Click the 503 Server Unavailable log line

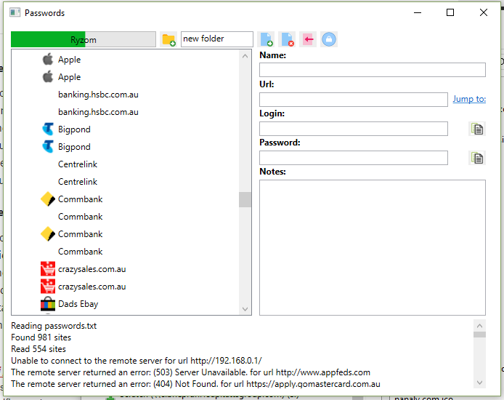(190, 372)
